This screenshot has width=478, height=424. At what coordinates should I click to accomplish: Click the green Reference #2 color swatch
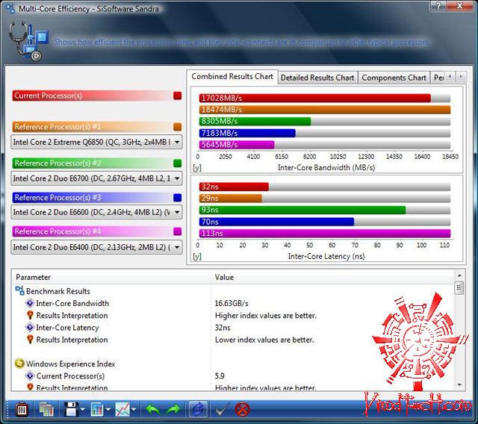coord(178,163)
